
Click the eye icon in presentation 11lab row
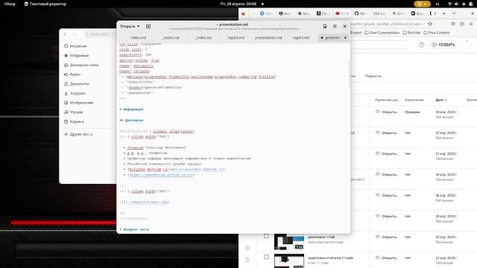click(x=378, y=237)
